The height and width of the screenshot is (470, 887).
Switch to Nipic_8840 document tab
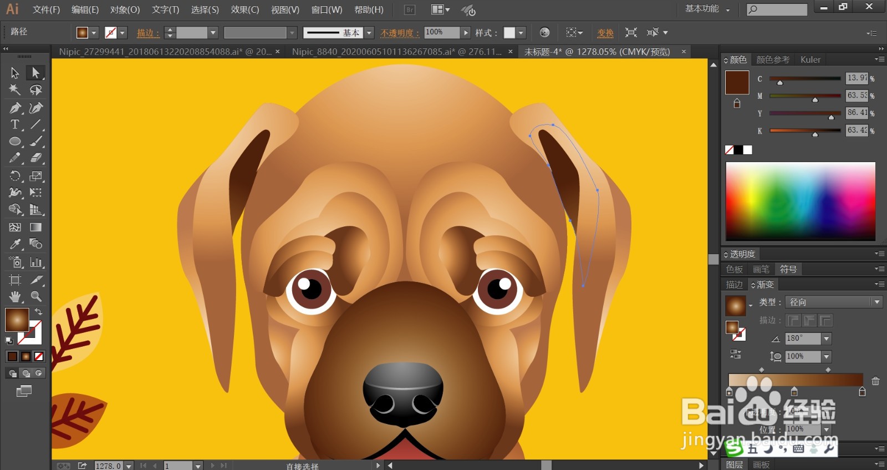pos(396,52)
